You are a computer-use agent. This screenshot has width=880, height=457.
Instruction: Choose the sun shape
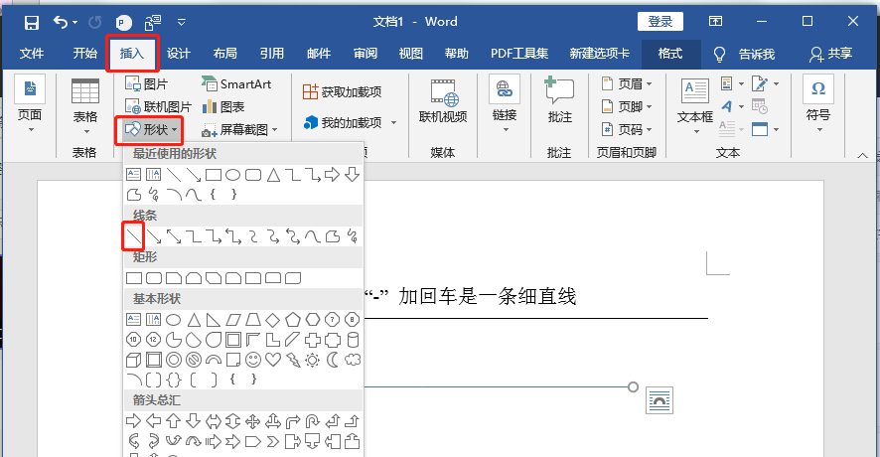(313, 360)
